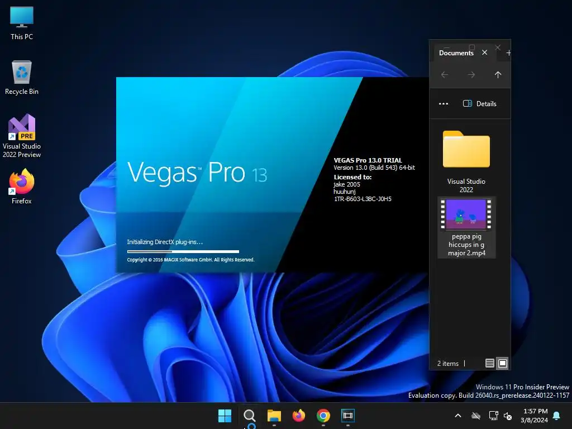Select the Firefox desktop shortcut

click(22, 187)
